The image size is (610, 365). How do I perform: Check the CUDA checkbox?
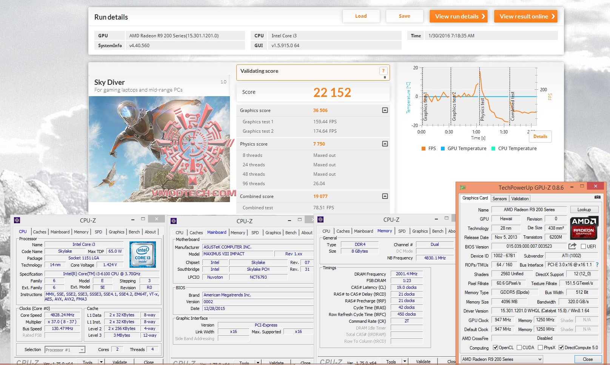[x=519, y=348]
